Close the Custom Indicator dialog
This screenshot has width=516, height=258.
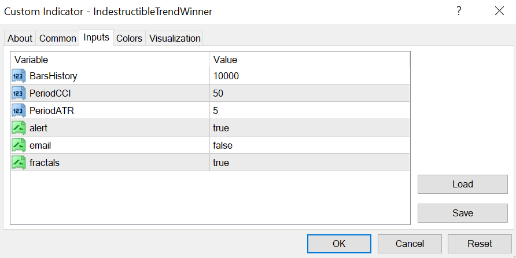tap(499, 11)
